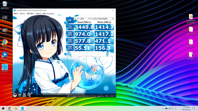Viewport: 198px width, 111px height.
Task: Open the Windows Start menu
Action: pyautogui.click(x=3, y=108)
